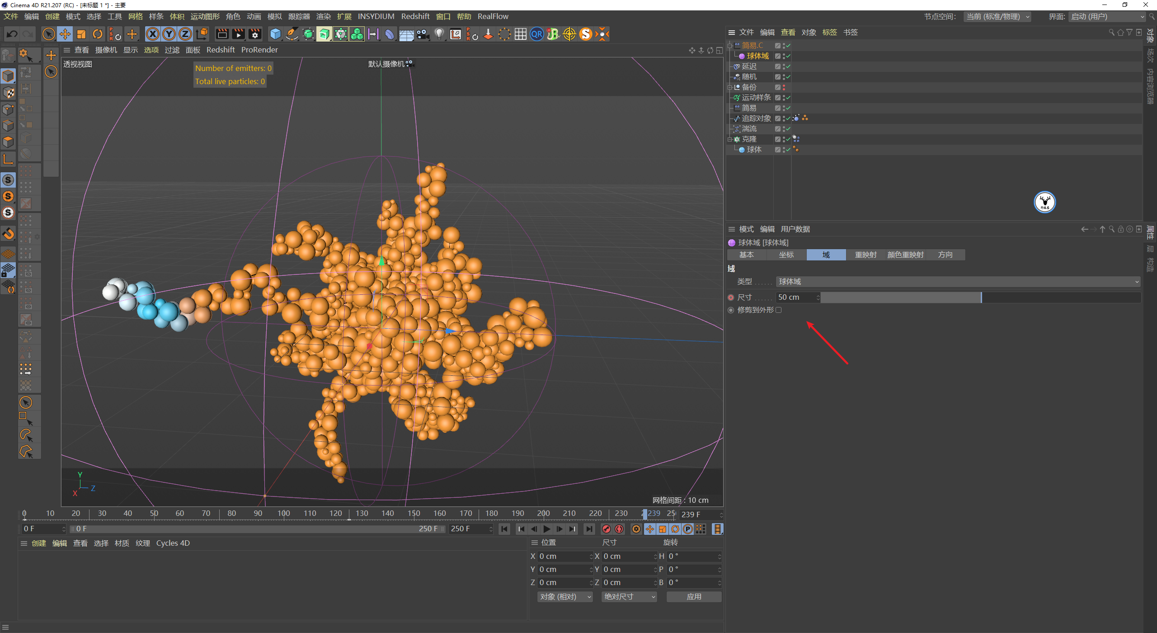Open Edit Render Settings gear clapperboard
The image size is (1157, 633).
pyautogui.click(x=255, y=34)
